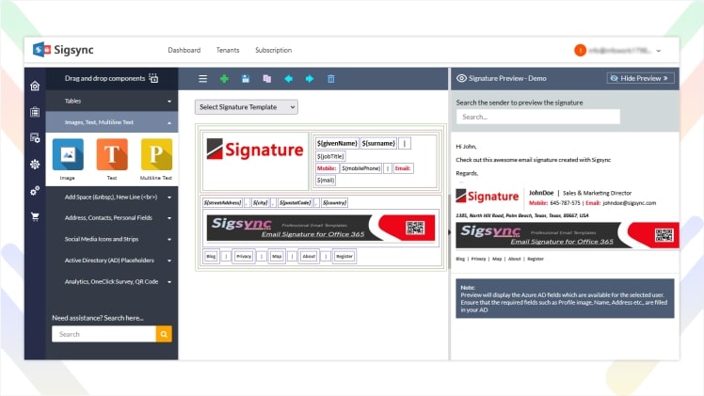Click the orange user avatar icon

pos(580,50)
